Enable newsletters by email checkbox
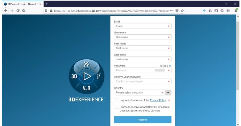 coord(116,107)
